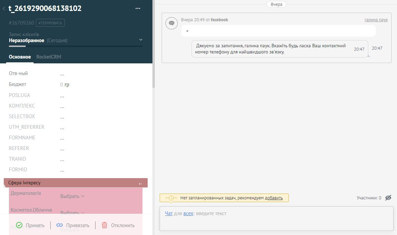
Task: Toggle participants visibility eye icon
Action: coord(388,198)
